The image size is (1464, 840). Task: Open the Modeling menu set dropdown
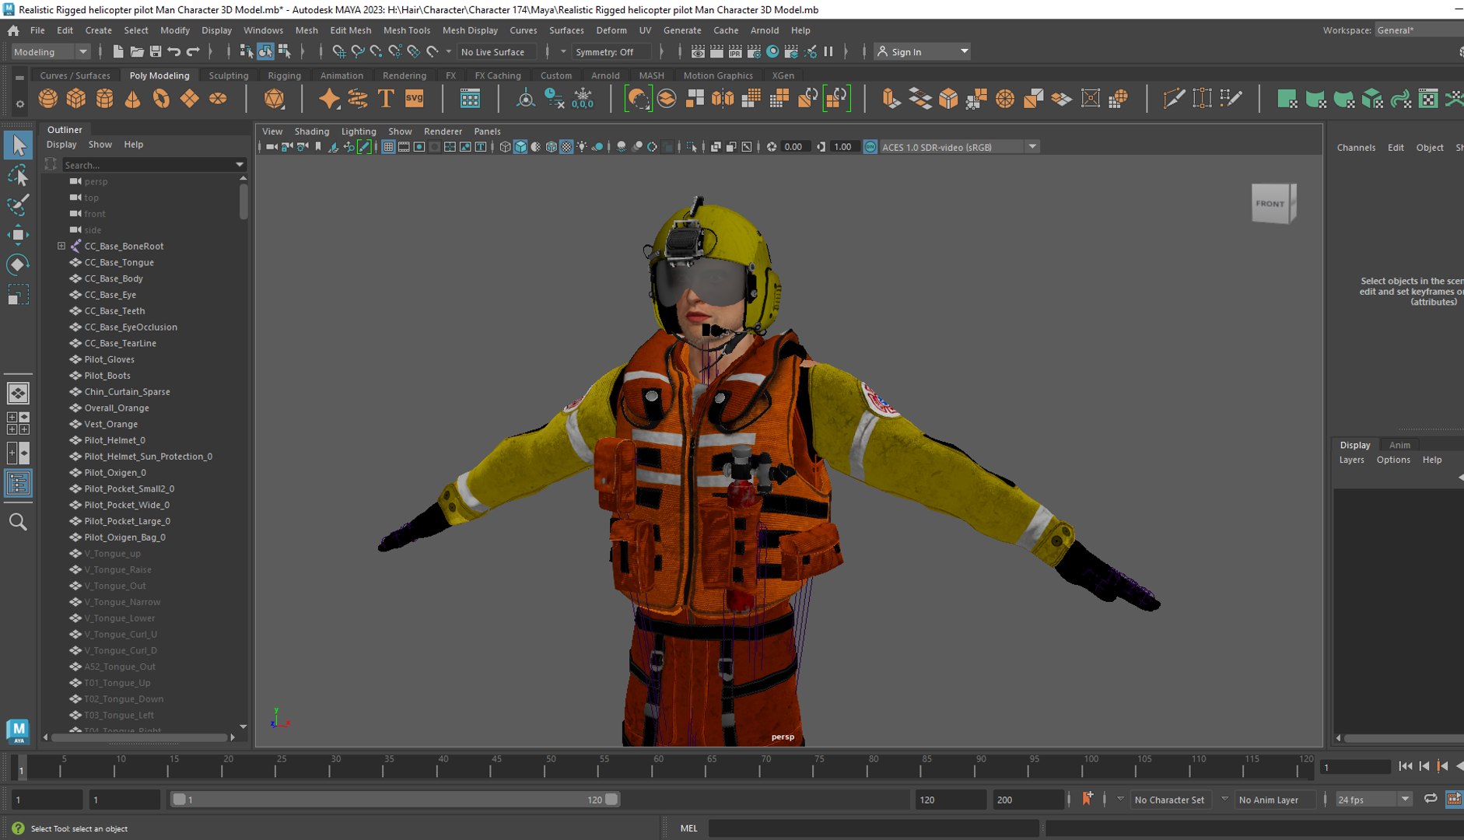pyautogui.click(x=51, y=52)
